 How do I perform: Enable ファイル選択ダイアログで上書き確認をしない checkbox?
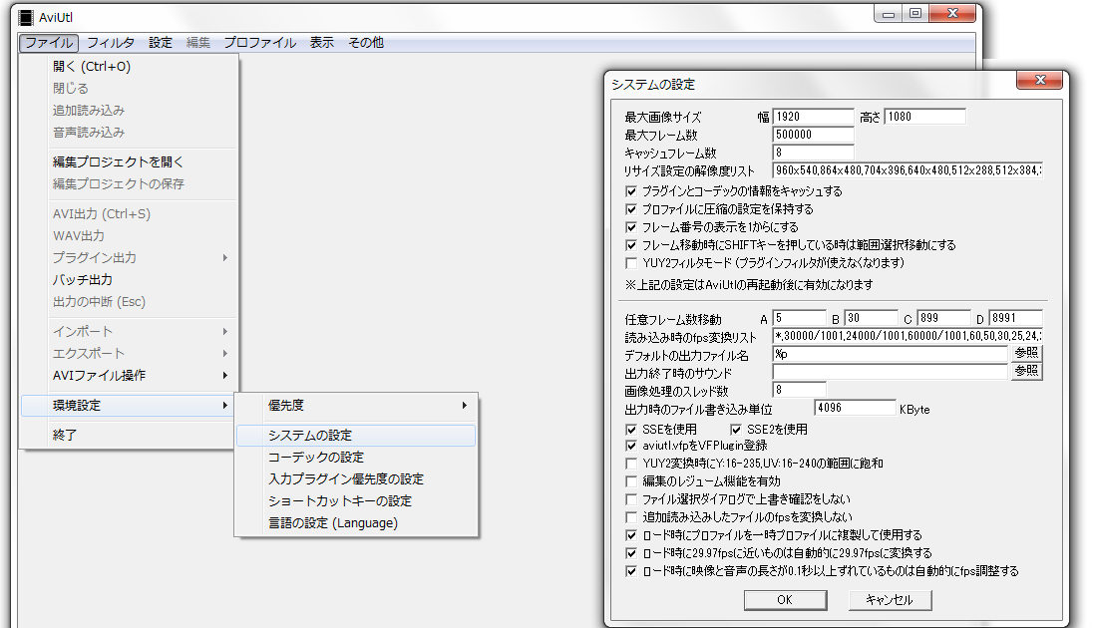click(x=631, y=499)
